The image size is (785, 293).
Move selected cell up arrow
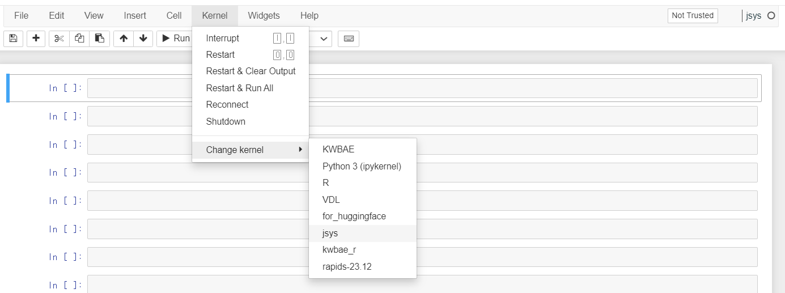(x=124, y=39)
